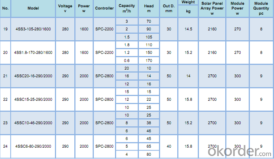Select model 4SS1.8-170-280/1600
Viewport: 274px width, 159px height.
click(33, 53)
